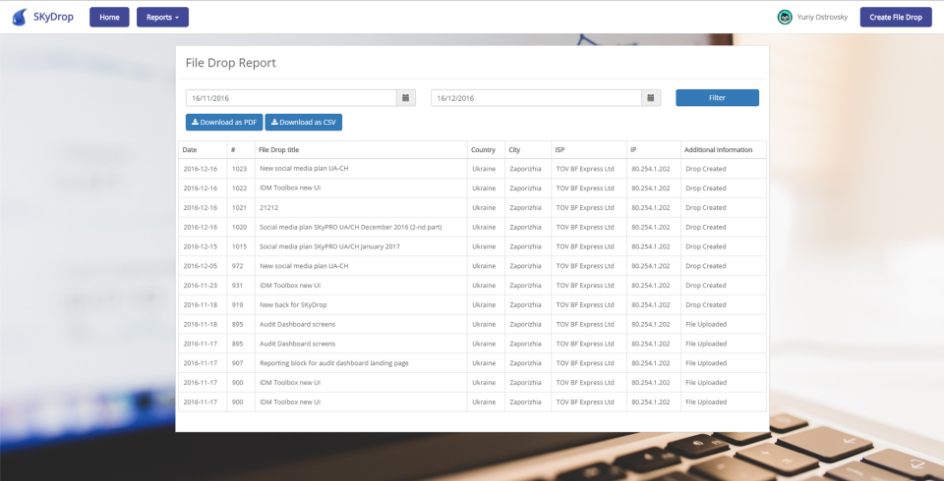Click the start date field showing 16/11/2016

click(x=291, y=98)
